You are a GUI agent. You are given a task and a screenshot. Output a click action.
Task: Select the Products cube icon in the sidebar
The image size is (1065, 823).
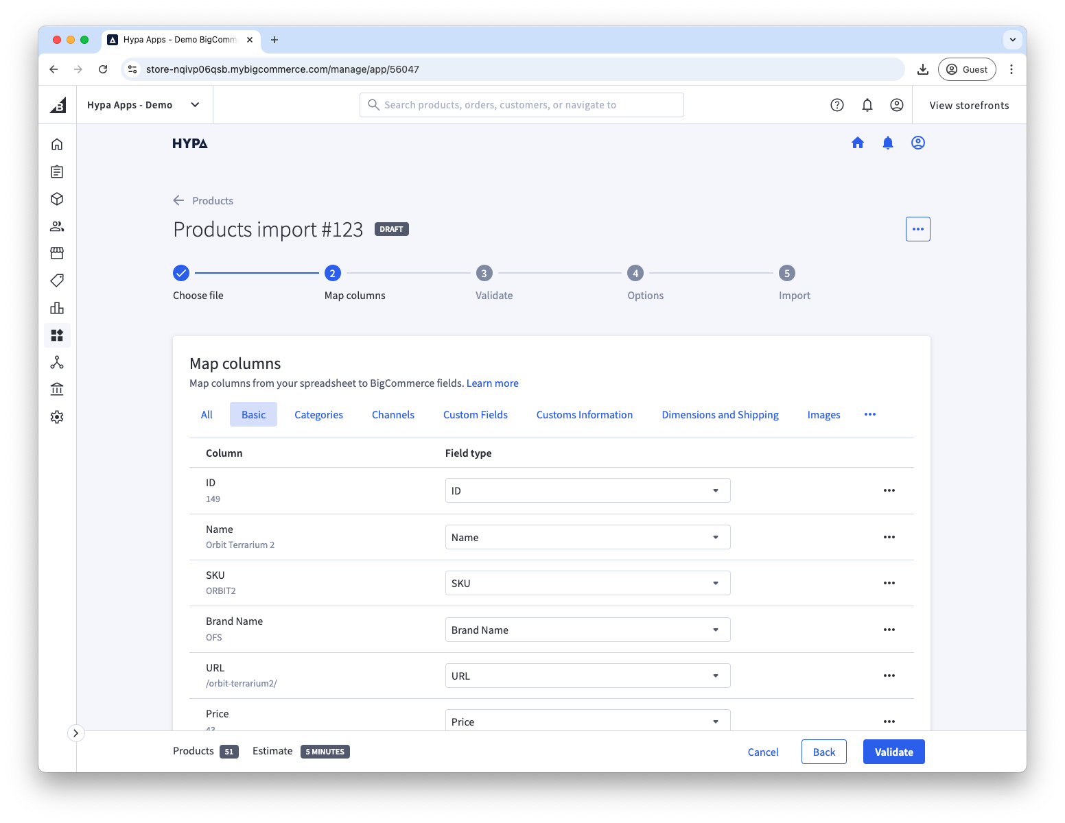57,199
